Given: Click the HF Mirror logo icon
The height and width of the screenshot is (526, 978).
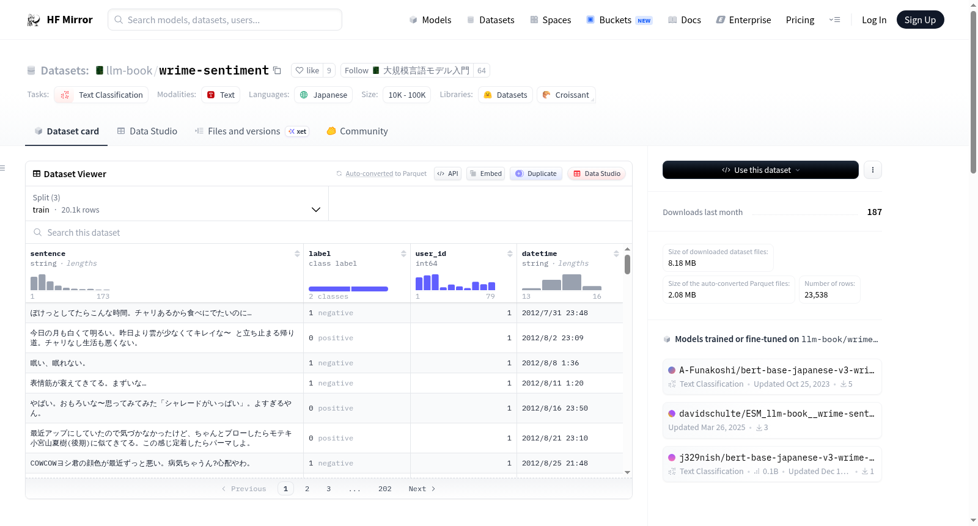Looking at the screenshot, I should pyautogui.click(x=34, y=20).
